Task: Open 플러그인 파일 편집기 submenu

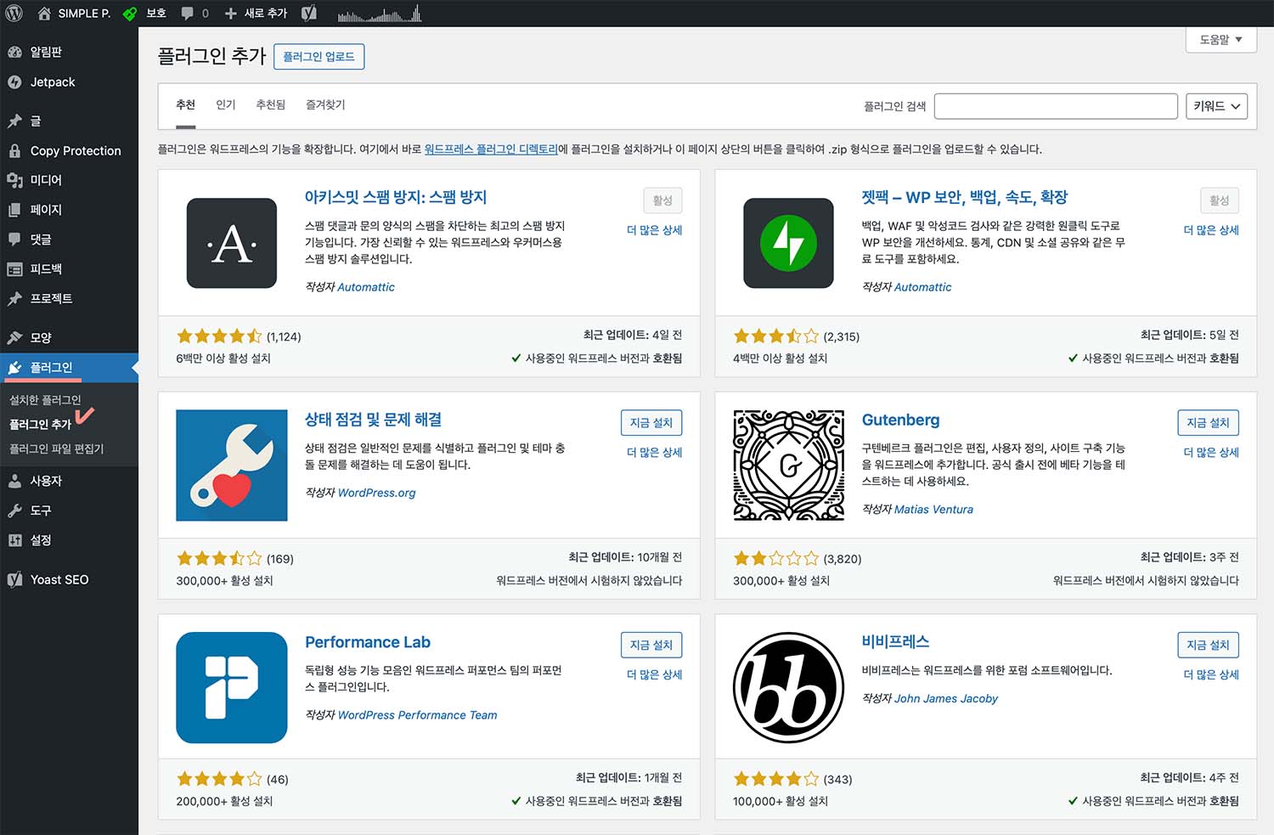Action: coord(56,449)
